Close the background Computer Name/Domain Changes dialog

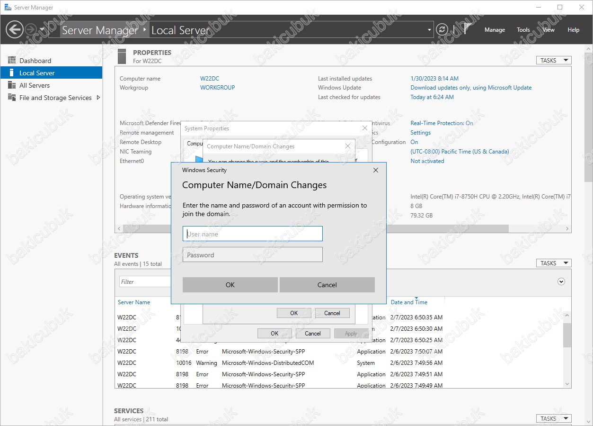[x=348, y=146]
